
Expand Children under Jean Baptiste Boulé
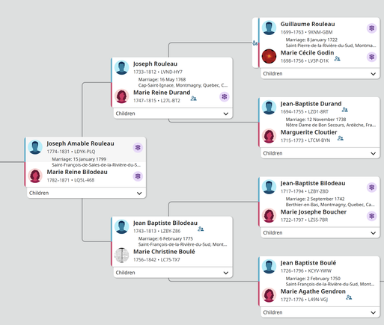(320, 312)
